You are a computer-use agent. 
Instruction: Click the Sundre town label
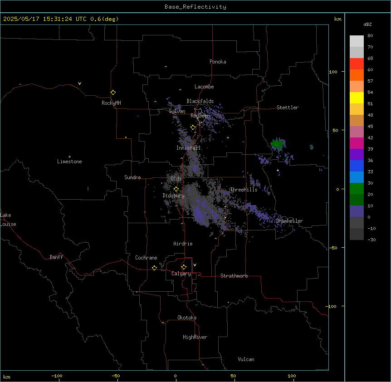pyautogui.click(x=132, y=177)
